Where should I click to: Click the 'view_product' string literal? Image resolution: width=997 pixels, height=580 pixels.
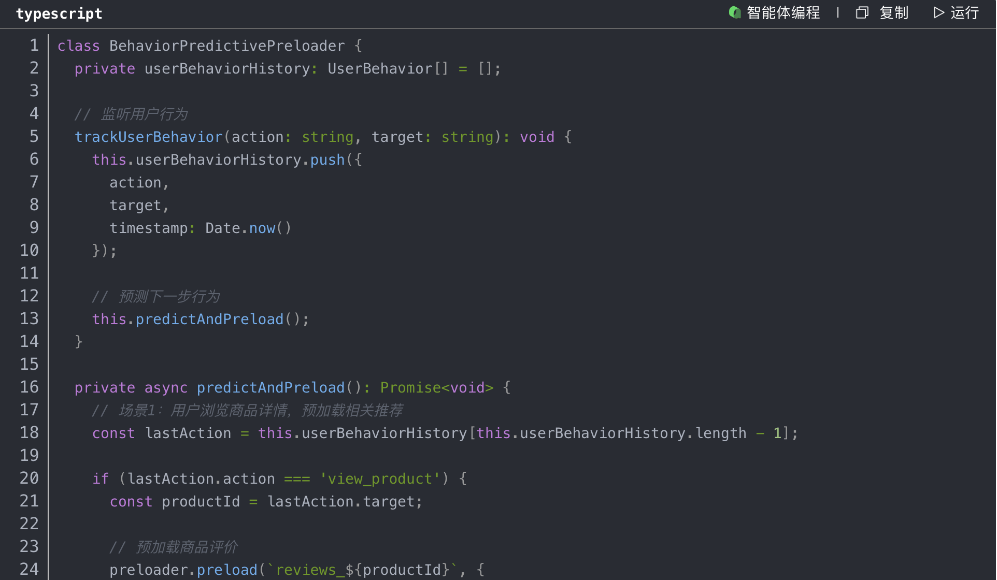pyautogui.click(x=380, y=479)
